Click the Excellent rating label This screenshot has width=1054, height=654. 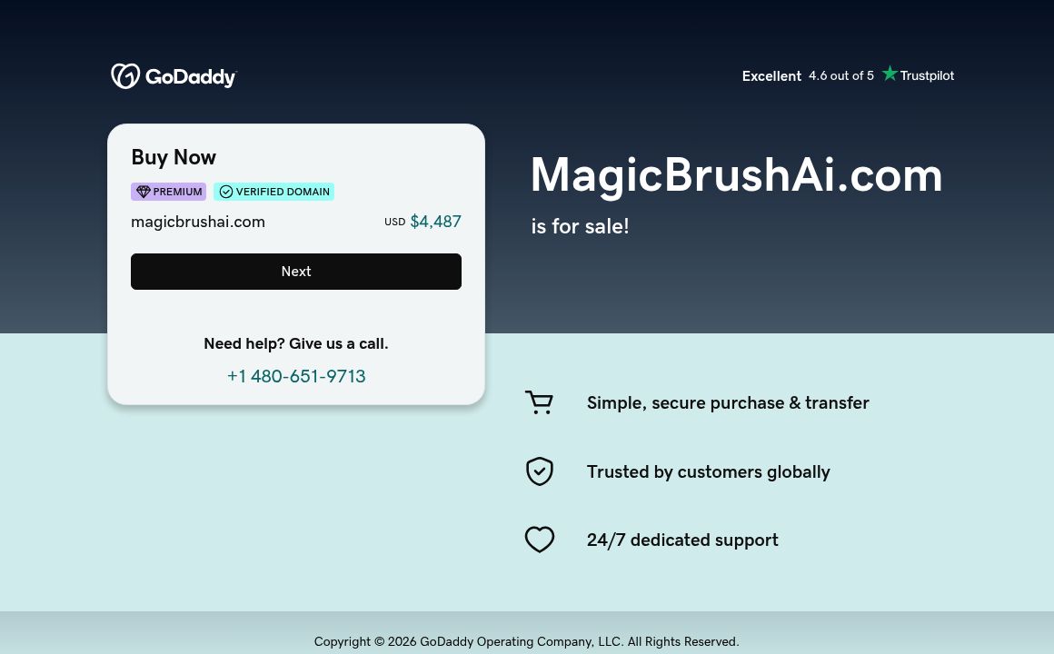coord(771,76)
